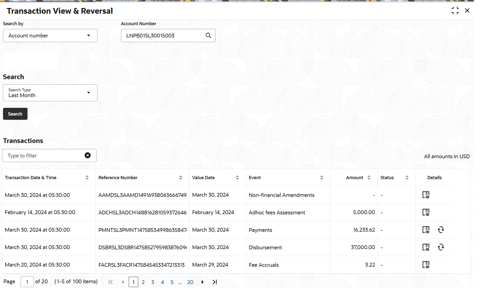Clear the transactions filter text
The width and height of the screenshot is (480, 288).
[x=87, y=155]
